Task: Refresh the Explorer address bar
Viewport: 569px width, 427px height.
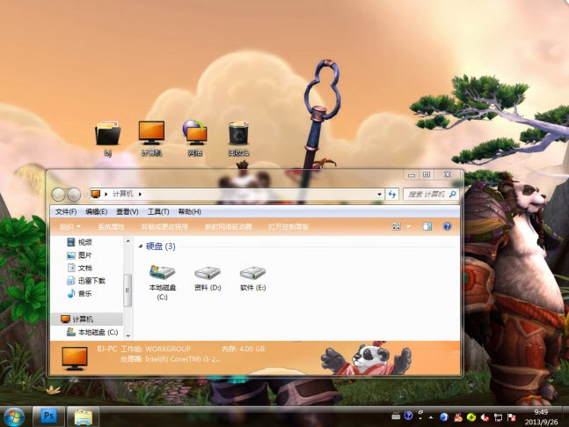Action: (392, 194)
